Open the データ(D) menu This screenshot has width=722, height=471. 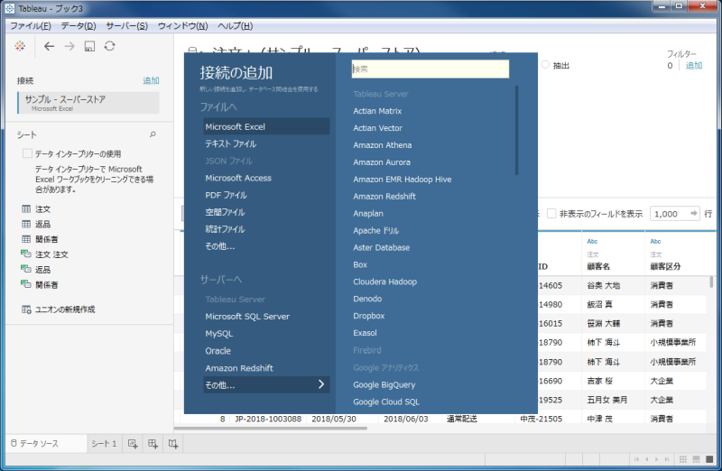coord(79,26)
